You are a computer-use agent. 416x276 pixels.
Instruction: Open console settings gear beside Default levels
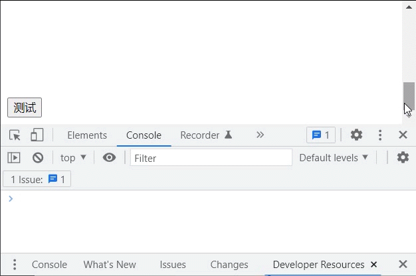click(403, 157)
